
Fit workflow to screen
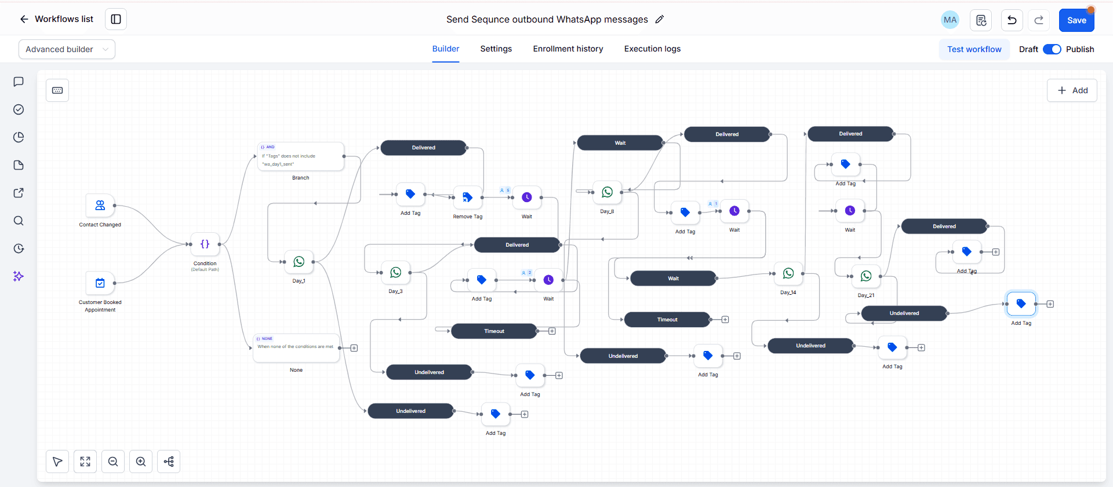tap(85, 462)
